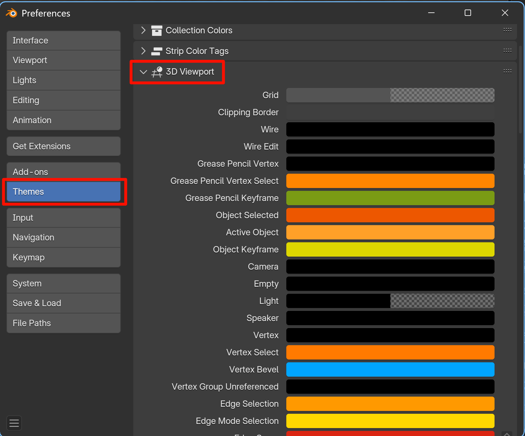The image size is (525, 436).
Task: Edit the Clipping Border color
Action: click(x=390, y=112)
